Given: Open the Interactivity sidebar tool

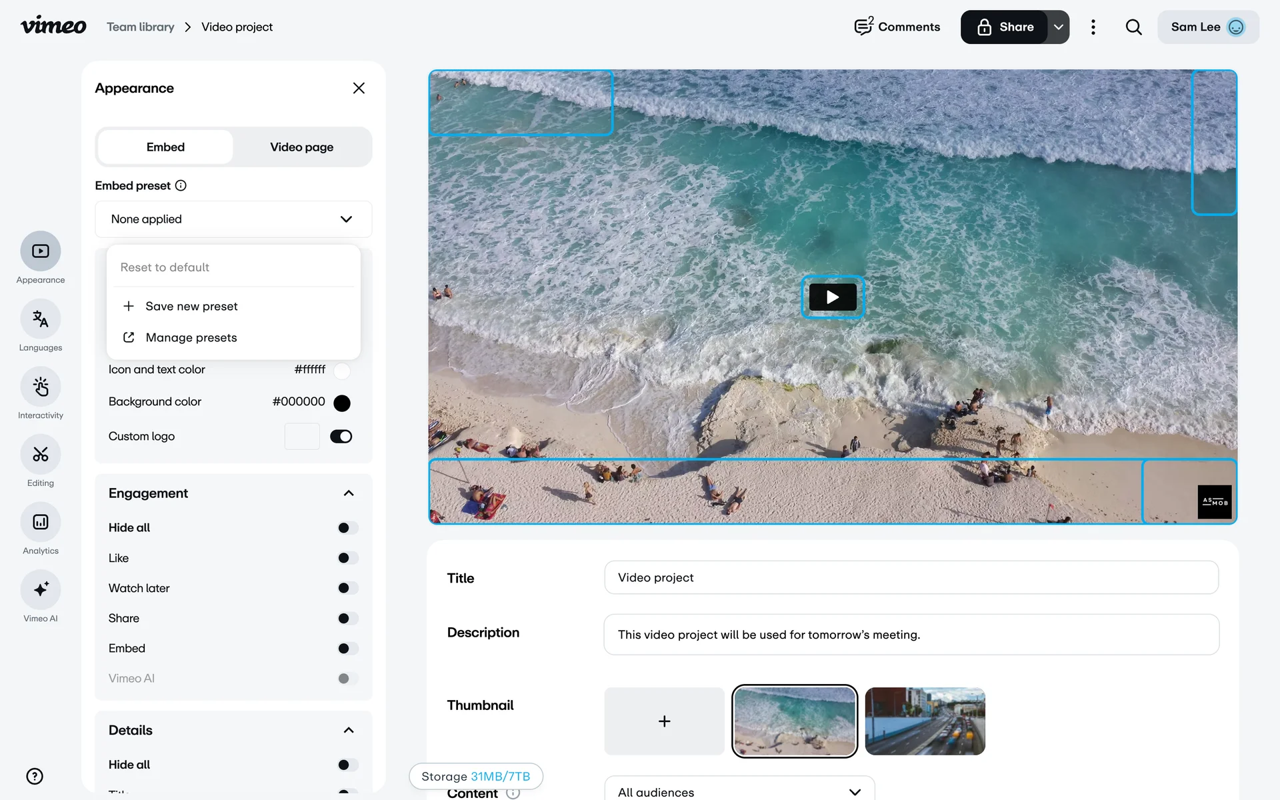Looking at the screenshot, I should tap(41, 387).
